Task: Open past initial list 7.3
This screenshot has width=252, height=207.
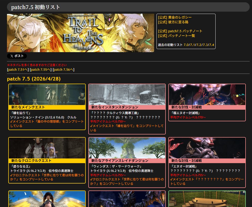Action: 205,45
